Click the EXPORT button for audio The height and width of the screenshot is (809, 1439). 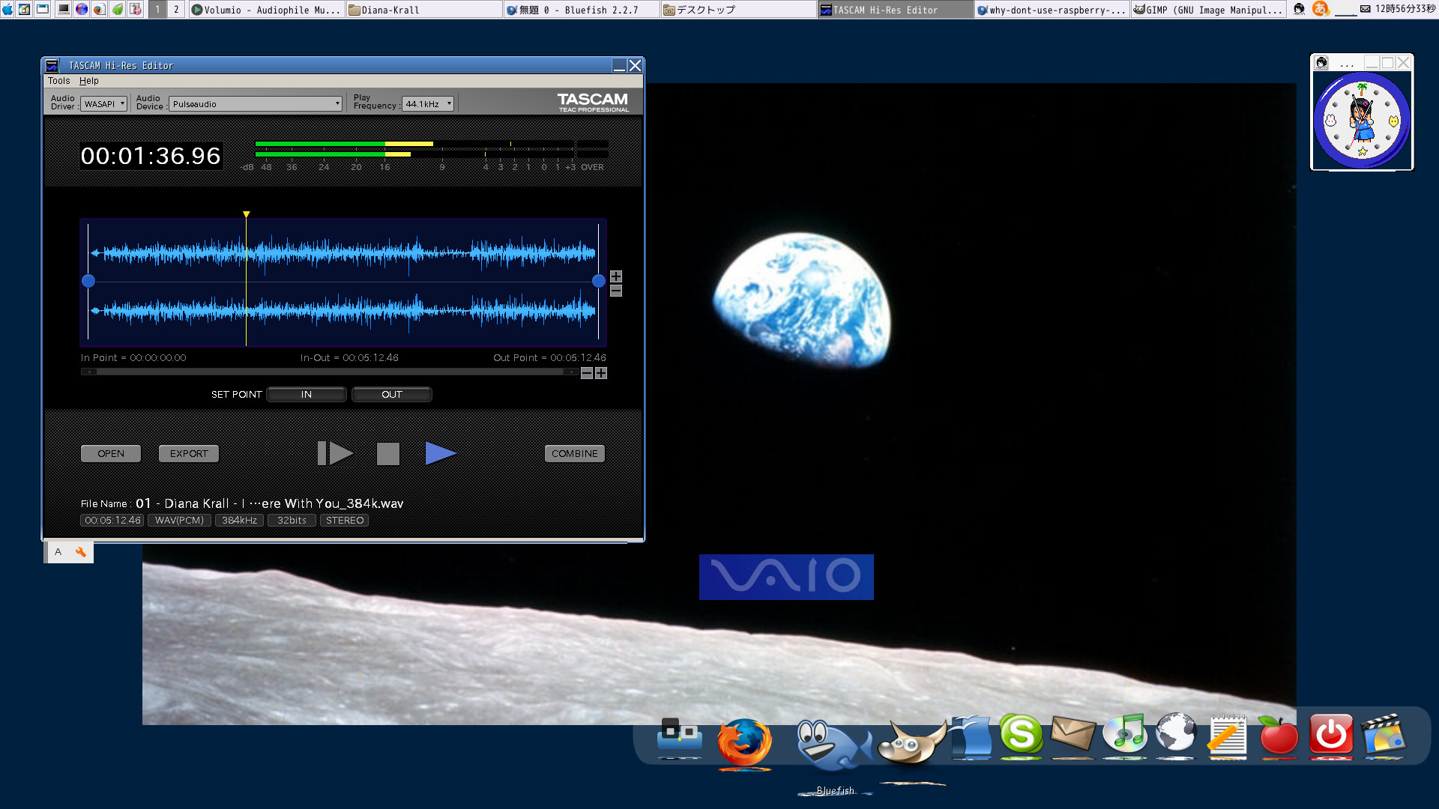[x=189, y=453]
